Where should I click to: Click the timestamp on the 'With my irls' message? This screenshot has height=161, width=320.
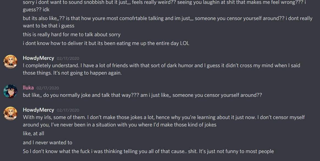tap(68, 110)
